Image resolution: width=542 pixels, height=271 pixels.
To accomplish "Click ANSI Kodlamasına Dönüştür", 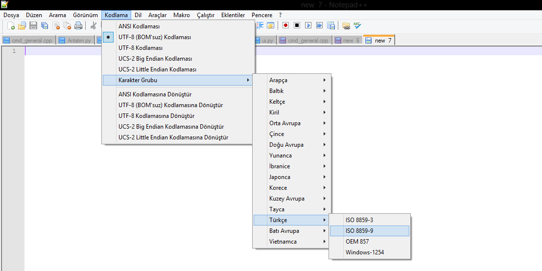I will [x=179, y=94].
